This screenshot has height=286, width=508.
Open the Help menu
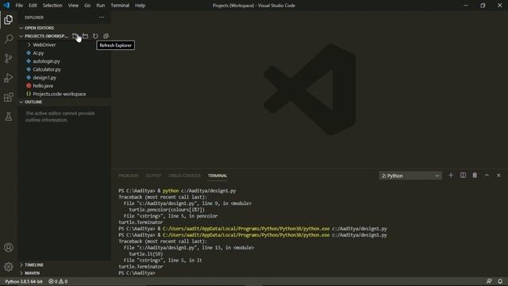140,6
